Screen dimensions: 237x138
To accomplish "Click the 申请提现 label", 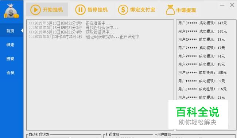I will [186, 10].
